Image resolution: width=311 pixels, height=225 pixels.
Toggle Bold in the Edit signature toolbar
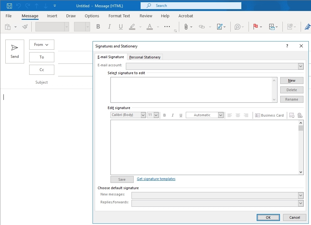(x=164, y=115)
